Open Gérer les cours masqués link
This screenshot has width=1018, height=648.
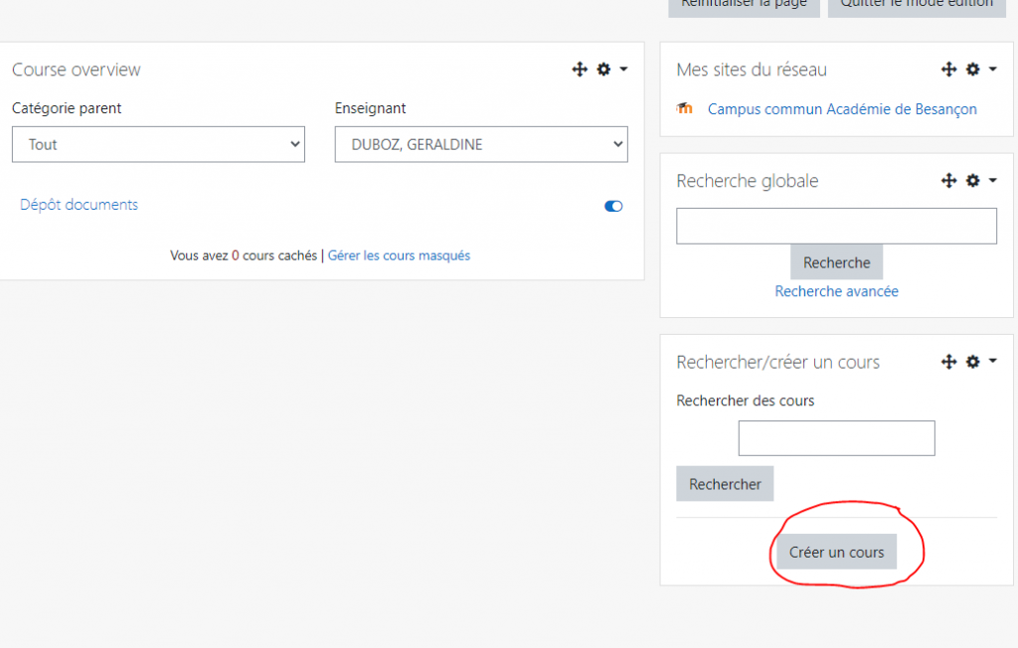click(x=399, y=255)
